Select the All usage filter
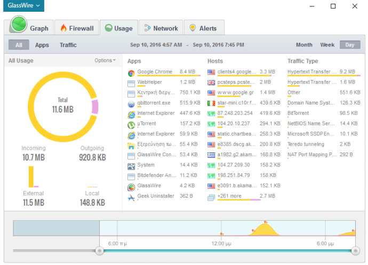368x265 pixels. [19, 45]
